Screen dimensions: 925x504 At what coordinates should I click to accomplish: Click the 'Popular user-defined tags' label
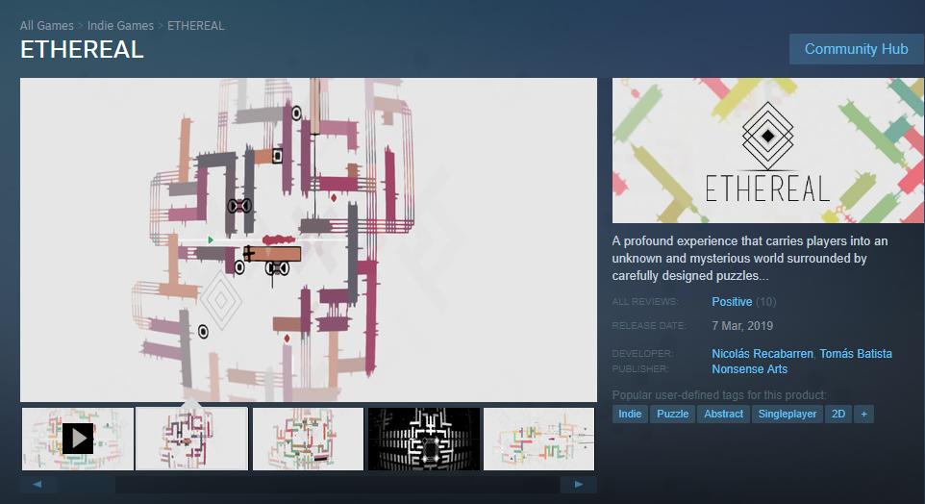point(719,394)
